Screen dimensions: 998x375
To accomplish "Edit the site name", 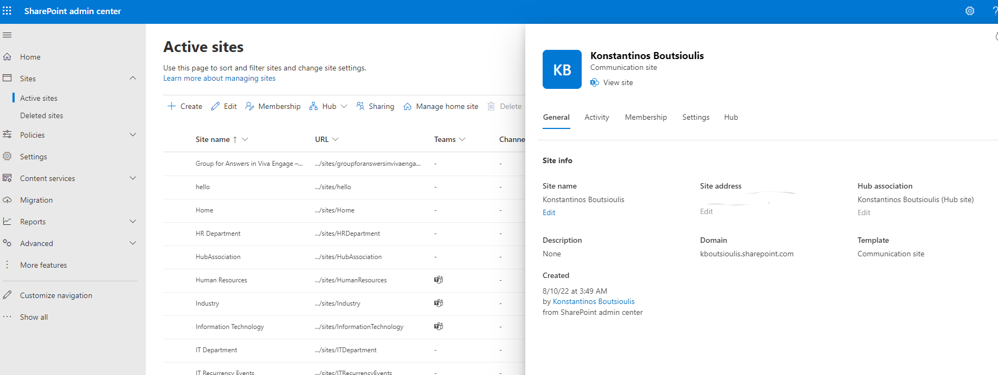I will [549, 212].
